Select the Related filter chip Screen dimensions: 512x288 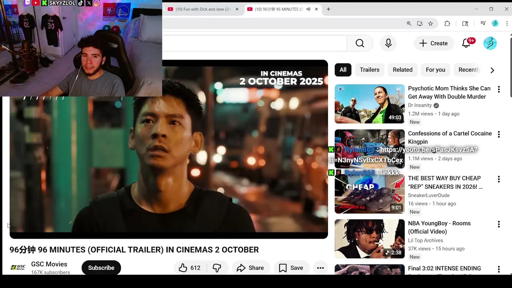[x=402, y=70]
